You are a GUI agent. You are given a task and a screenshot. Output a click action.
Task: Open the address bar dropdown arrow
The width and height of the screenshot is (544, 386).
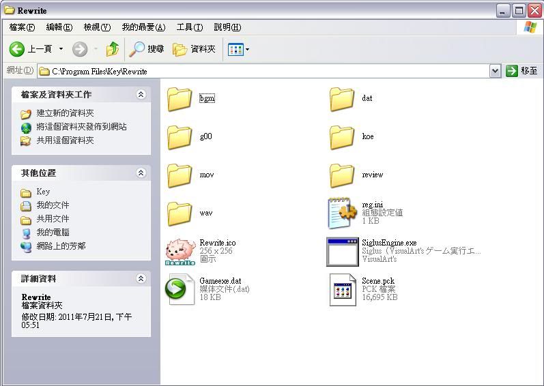coord(495,71)
